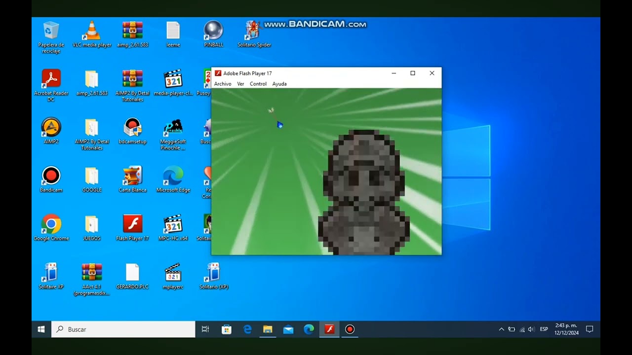Viewport: 632px width, 355px height.
Task: Open the Ver menu in Flash Player
Action: [240, 84]
